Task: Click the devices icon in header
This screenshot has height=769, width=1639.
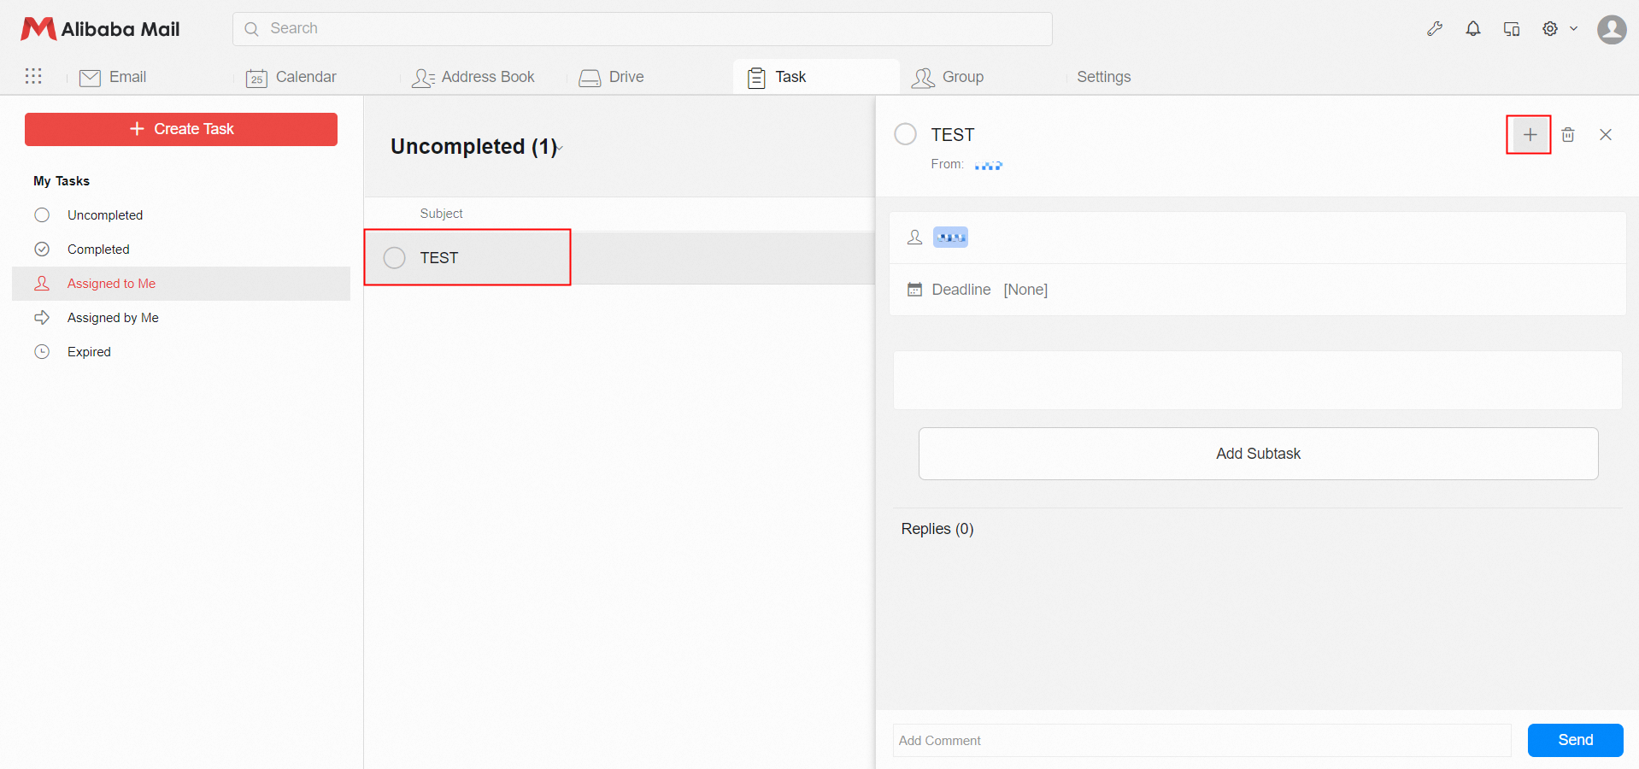Action: 1512,29
